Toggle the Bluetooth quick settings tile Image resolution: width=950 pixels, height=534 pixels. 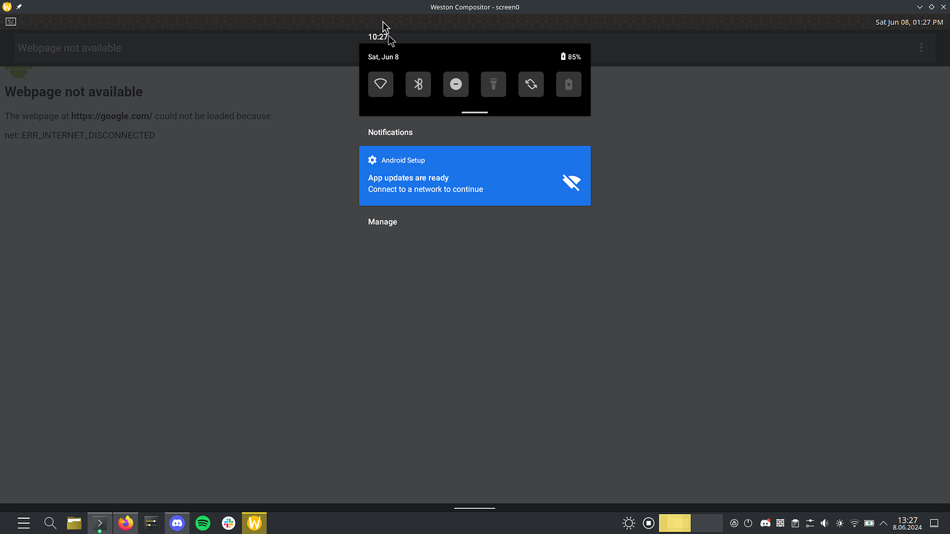coord(418,84)
